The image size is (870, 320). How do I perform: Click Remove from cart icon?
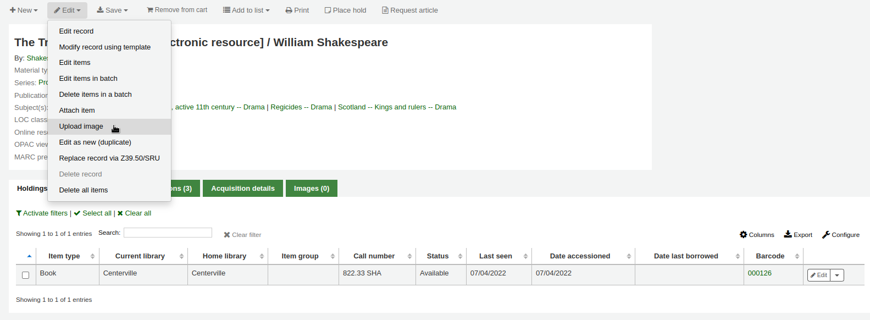150,10
